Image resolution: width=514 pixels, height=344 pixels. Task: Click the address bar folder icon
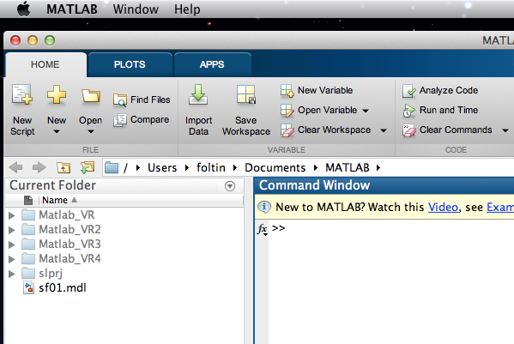(112, 168)
